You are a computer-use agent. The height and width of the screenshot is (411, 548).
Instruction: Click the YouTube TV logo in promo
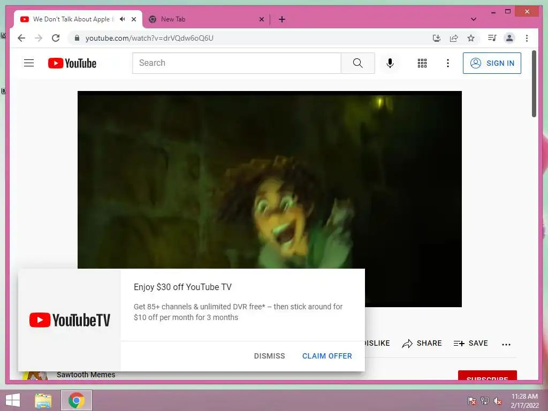point(70,320)
